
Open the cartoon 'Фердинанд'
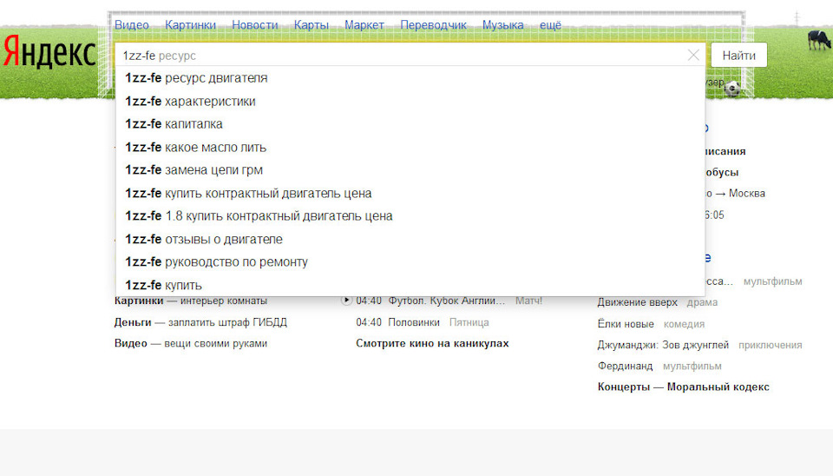point(625,366)
